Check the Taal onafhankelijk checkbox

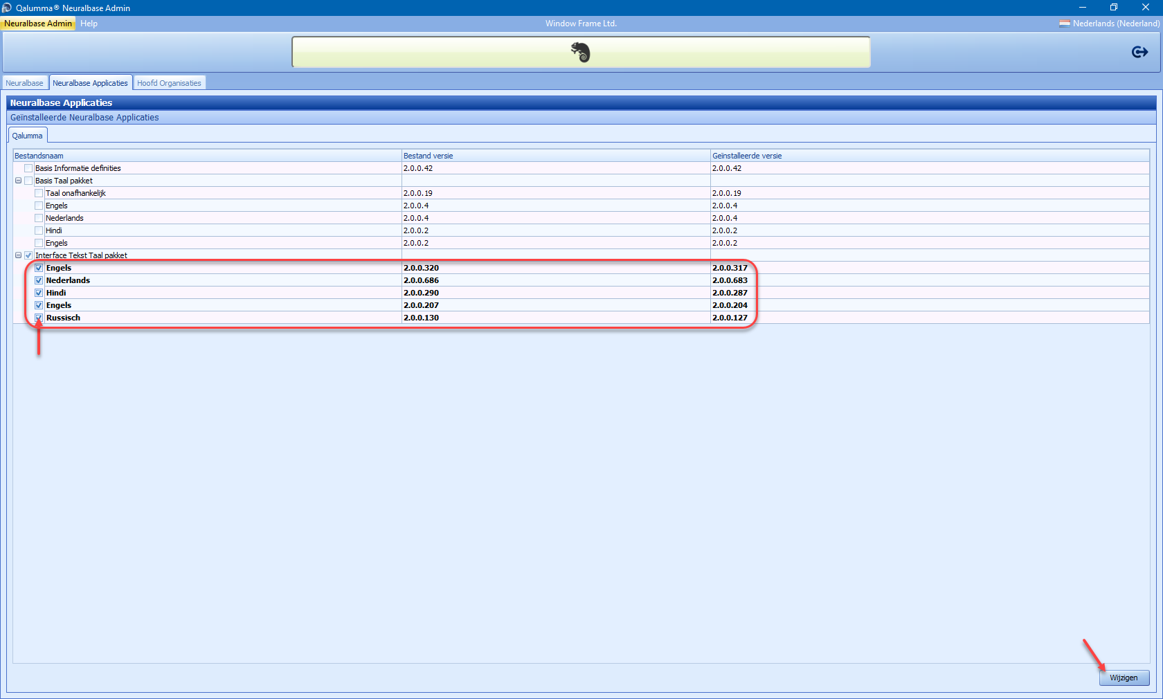pyautogui.click(x=39, y=193)
